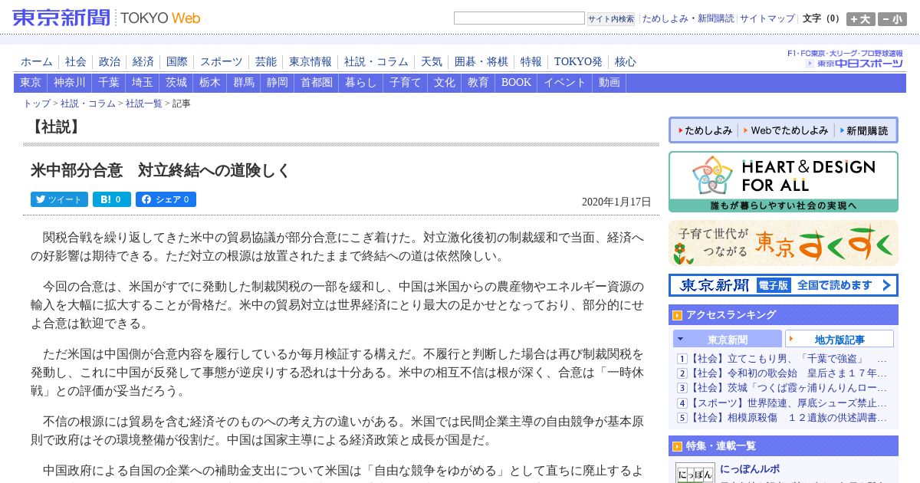Select the 東京 region tab
The width and height of the screenshot is (920, 483).
click(x=31, y=83)
